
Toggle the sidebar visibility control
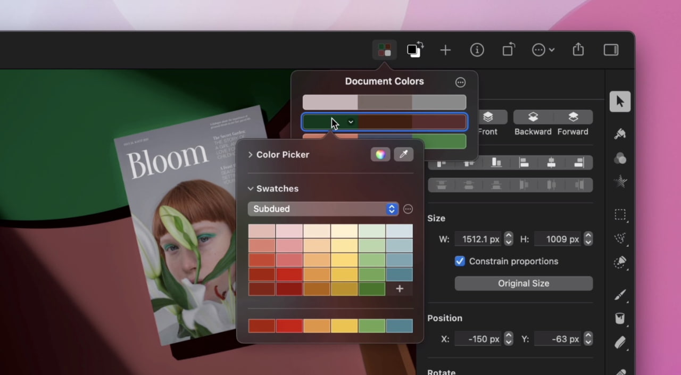tap(610, 49)
